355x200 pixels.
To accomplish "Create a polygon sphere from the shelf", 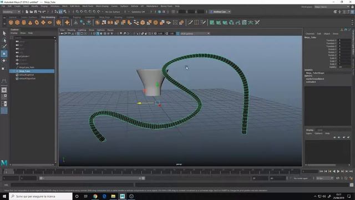I will point(11,22).
